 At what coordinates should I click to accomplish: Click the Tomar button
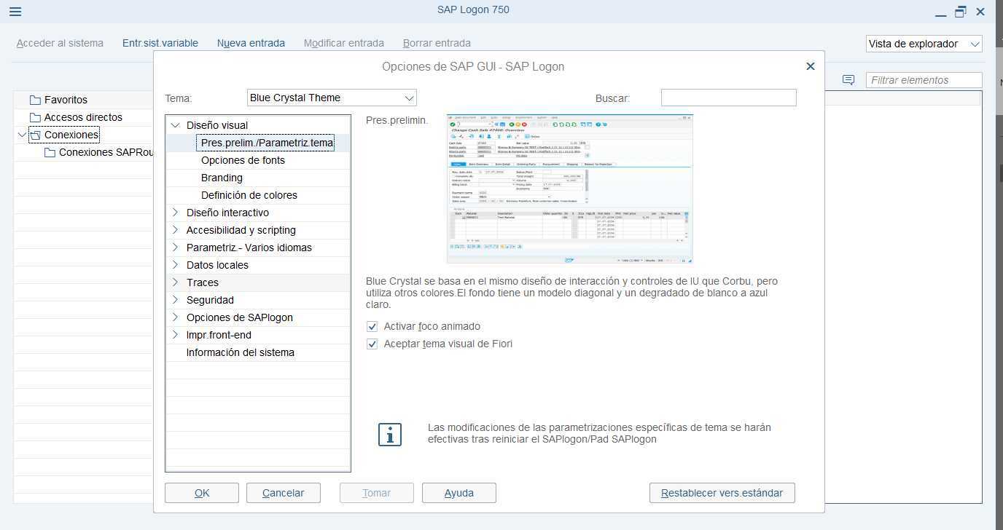click(x=377, y=493)
